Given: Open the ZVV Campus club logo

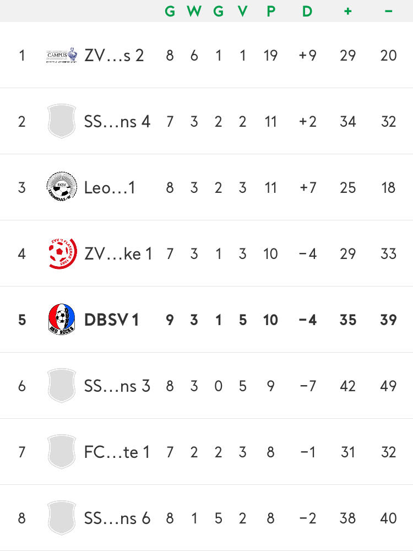Looking at the screenshot, I should tap(62, 55).
